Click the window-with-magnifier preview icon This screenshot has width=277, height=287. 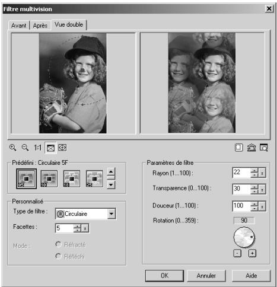[x=263, y=148]
